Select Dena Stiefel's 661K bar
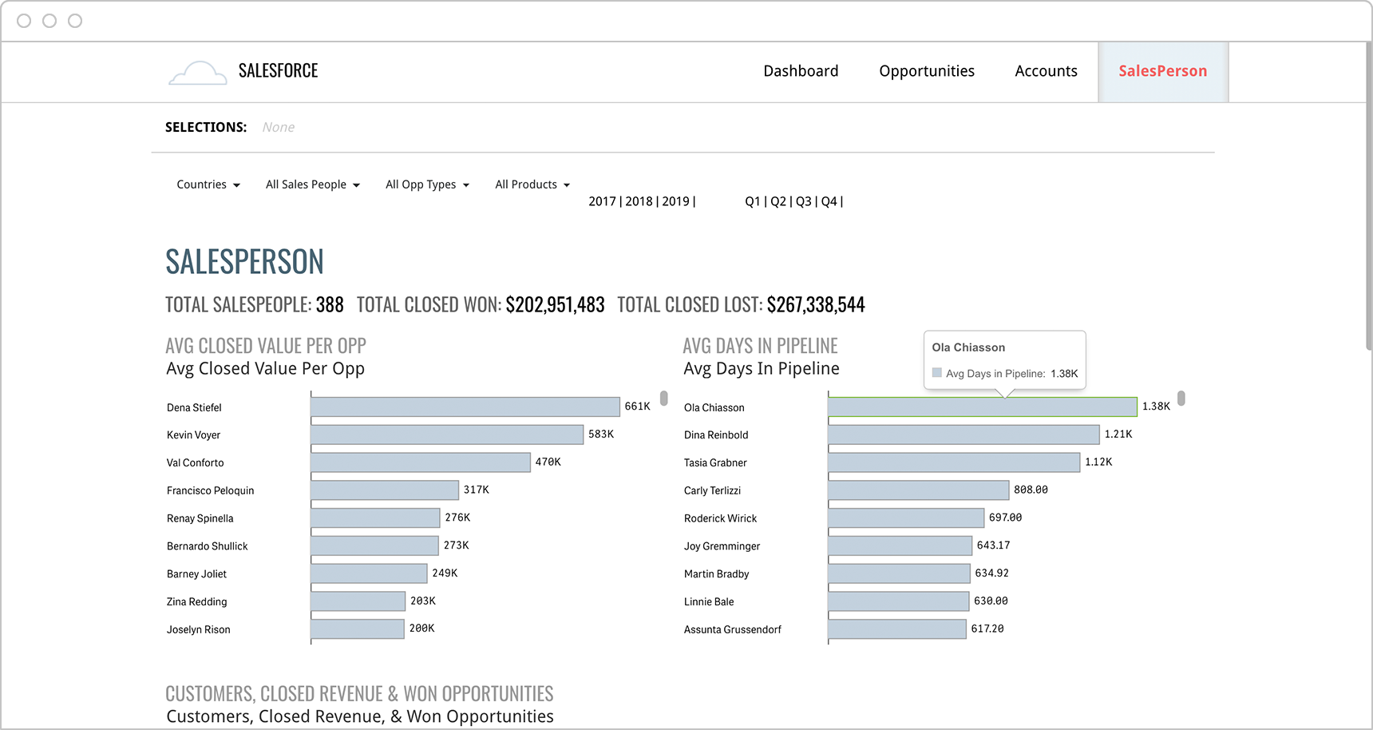1373x730 pixels. pos(465,407)
